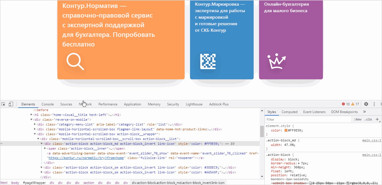
Task: Show more Styles sidebar tabs
Action: point(364,112)
